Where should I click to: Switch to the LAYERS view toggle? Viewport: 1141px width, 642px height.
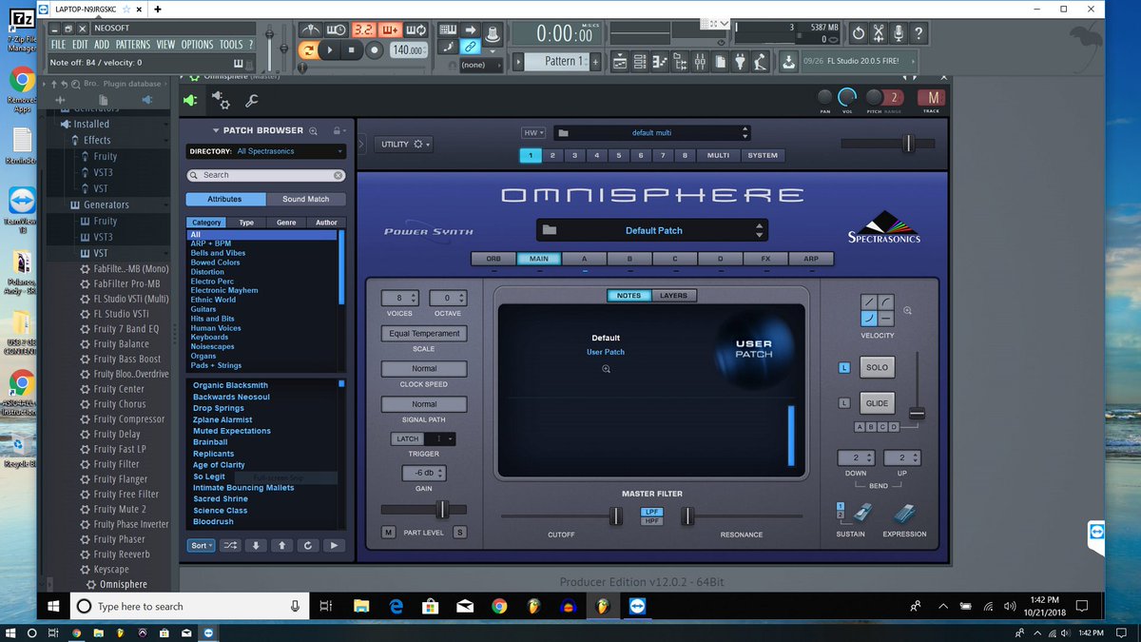[x=673, y=296]
